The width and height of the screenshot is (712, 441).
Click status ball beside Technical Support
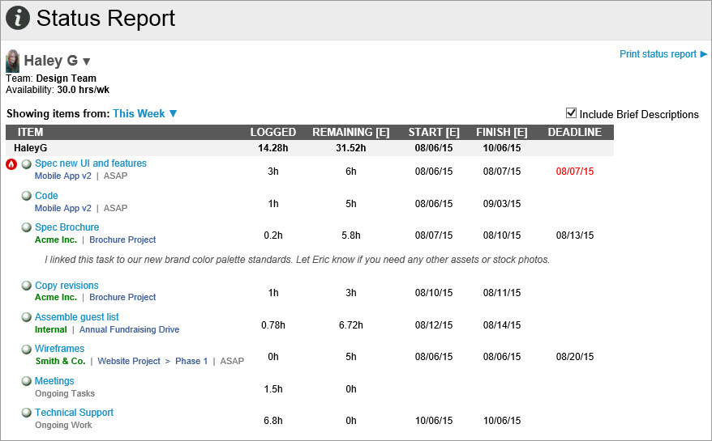click(27, 413)
